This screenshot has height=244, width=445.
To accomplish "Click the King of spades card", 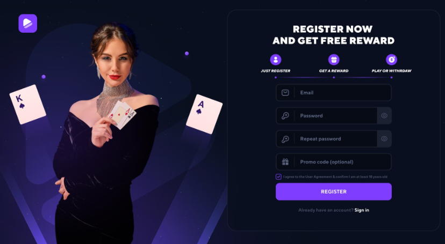I will point(27,105).
